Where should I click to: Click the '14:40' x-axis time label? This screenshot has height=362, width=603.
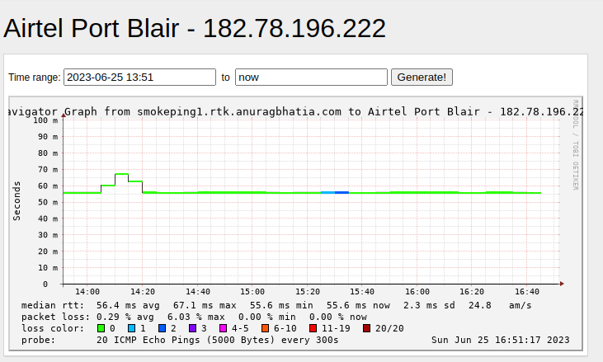point(198,292)
